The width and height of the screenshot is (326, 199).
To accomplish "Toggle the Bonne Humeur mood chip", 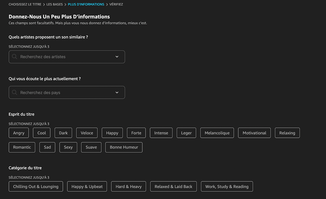I will pyautogui.click(x=124, y=147).
